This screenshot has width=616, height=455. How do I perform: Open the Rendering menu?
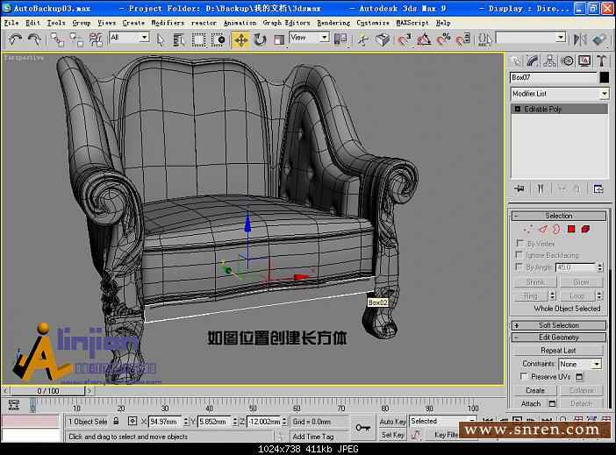(x=333, y=23)
